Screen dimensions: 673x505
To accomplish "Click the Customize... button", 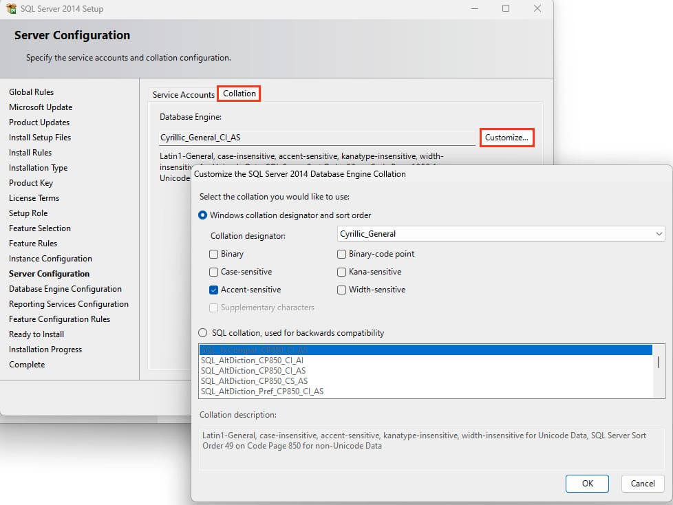I will [506, 138].
